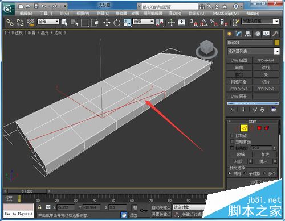Activate the Select and Scale tool
This screenshot has width=285, height=221.
(127, 23)
